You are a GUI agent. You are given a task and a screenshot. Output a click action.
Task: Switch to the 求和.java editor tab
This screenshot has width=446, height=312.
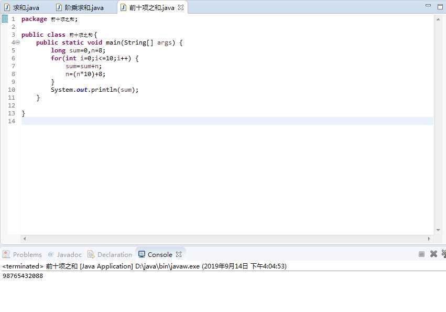(22, 8)
